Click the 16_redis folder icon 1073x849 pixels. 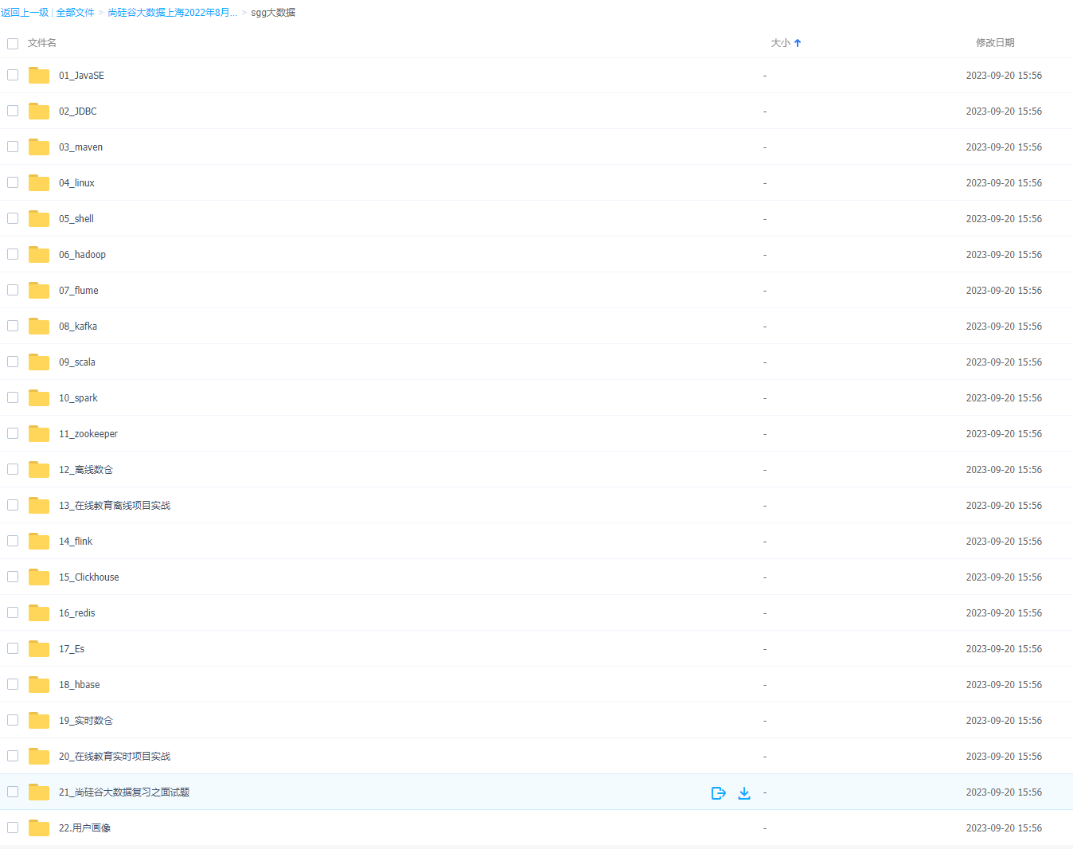tap(39, 613)
